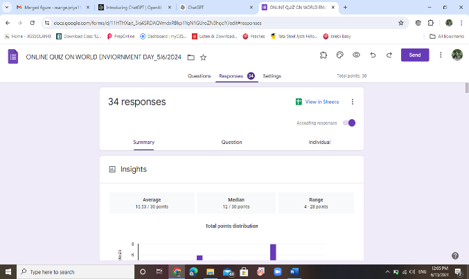Click the redo arrow in Forms header
The width and height of the screenshot is (469, 279).
[389, 55]
